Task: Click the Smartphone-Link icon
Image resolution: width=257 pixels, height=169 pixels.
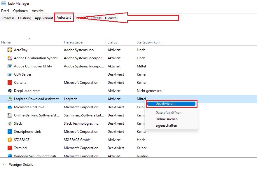Action: point(10,132)
